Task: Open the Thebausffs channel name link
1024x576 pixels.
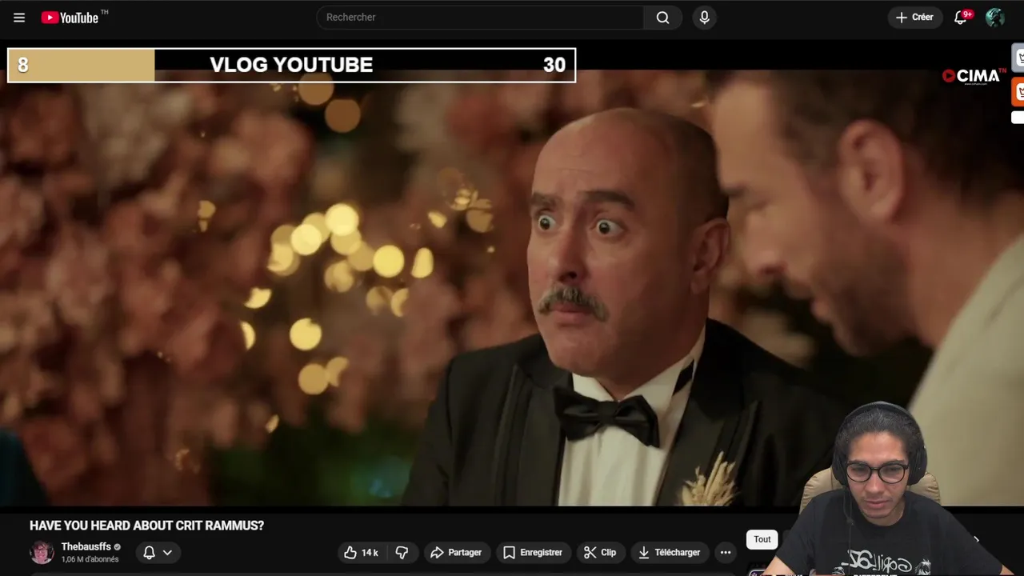Action: pos(86,547)
